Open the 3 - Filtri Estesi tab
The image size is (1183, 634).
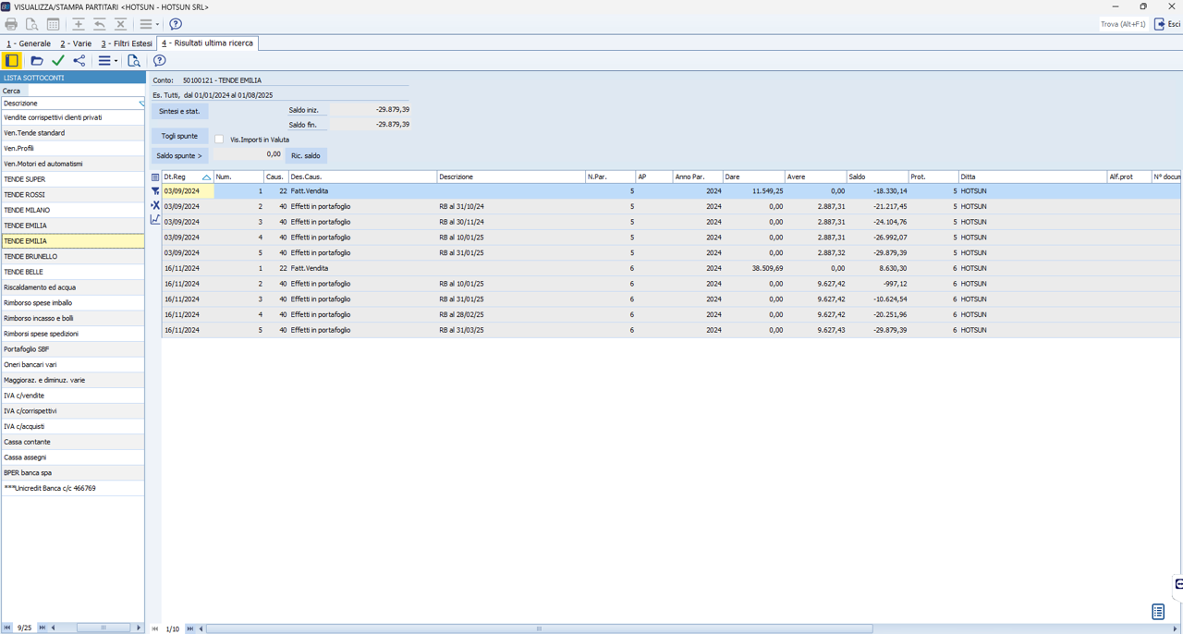(x=127, y=43)
